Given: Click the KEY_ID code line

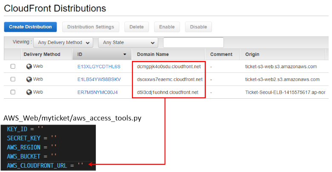Looking at the screenshot, I should click(x=25, y=129).
